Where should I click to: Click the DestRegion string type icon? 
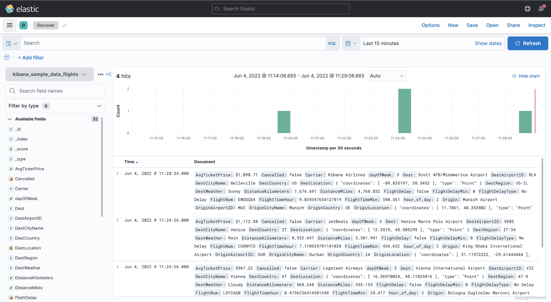[11, 258]
